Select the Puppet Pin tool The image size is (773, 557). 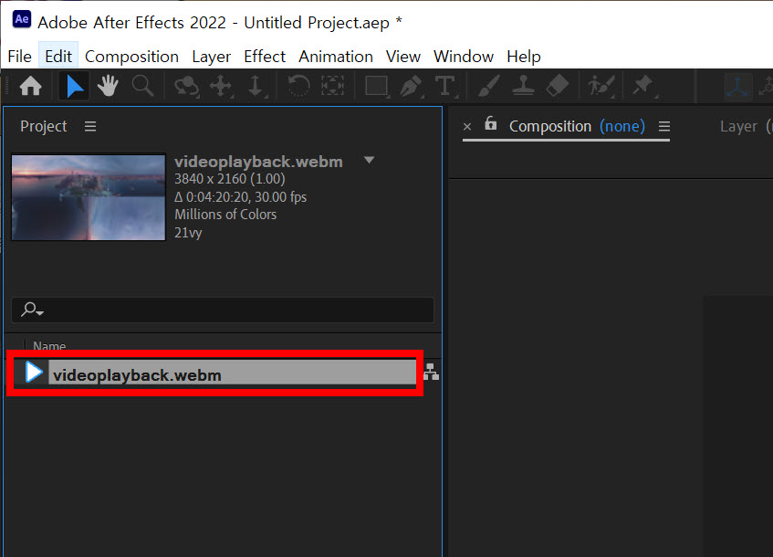(643, 87)
